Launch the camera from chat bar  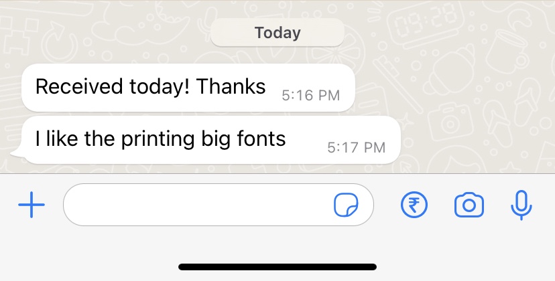click(x=469, y=205)
